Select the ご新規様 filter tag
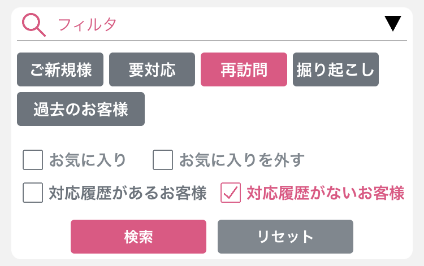This screenshot has width=424, height=266. click(60, 69)
